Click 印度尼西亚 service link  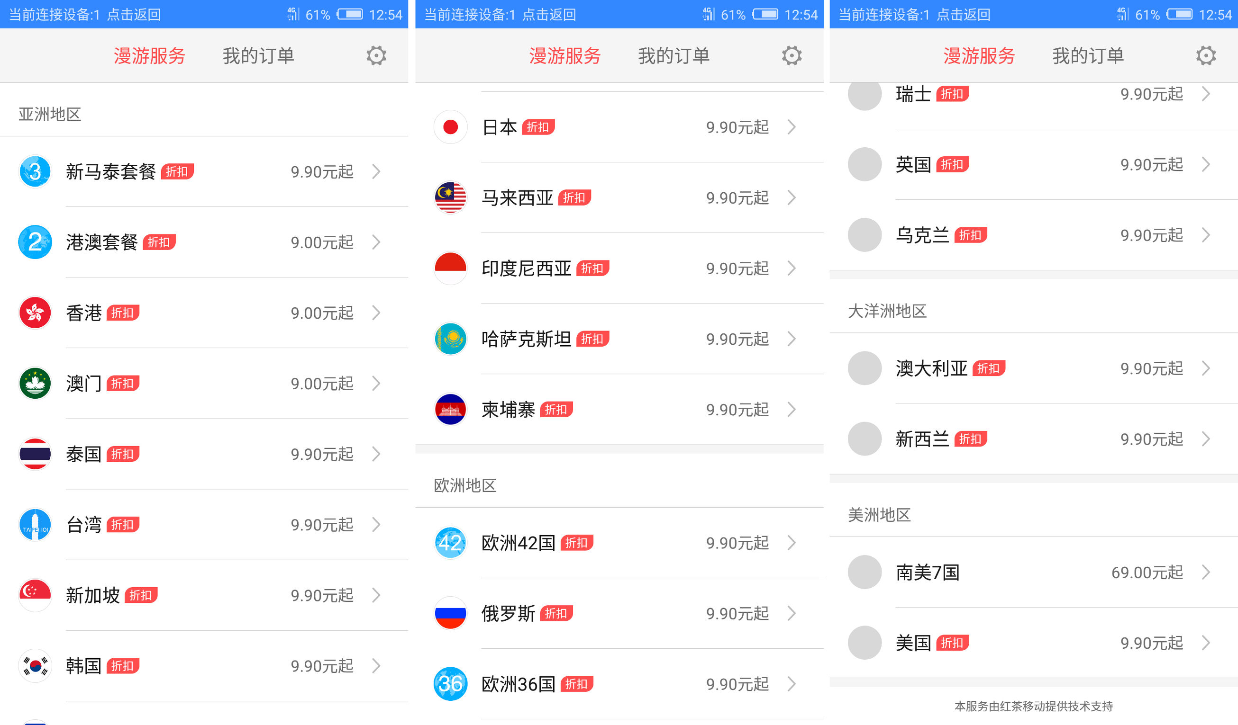click(x=618, y=267)
